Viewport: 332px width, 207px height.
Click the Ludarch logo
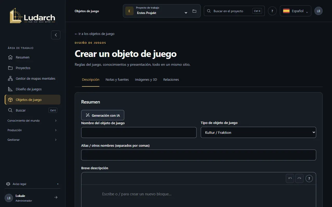tap(32, 16)
